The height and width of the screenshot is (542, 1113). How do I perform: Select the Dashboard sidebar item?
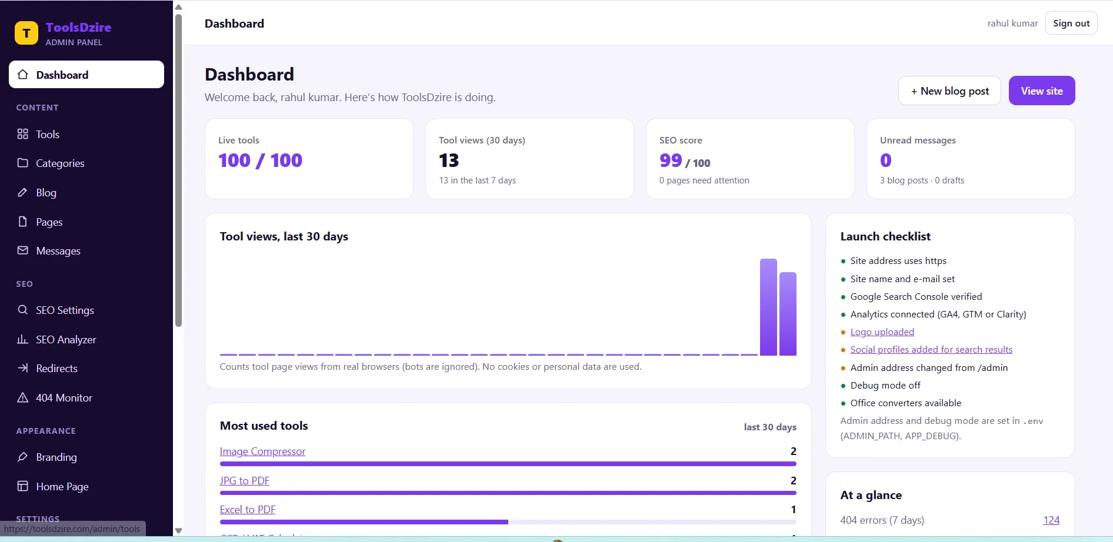coord(86,75)
